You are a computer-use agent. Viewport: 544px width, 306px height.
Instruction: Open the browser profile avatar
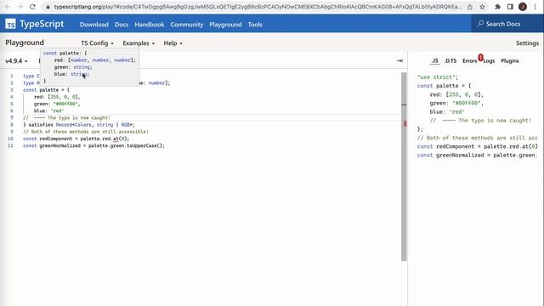point(523,7)
